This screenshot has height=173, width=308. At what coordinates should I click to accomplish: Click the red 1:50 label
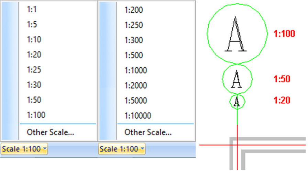[x=282, y=79]
